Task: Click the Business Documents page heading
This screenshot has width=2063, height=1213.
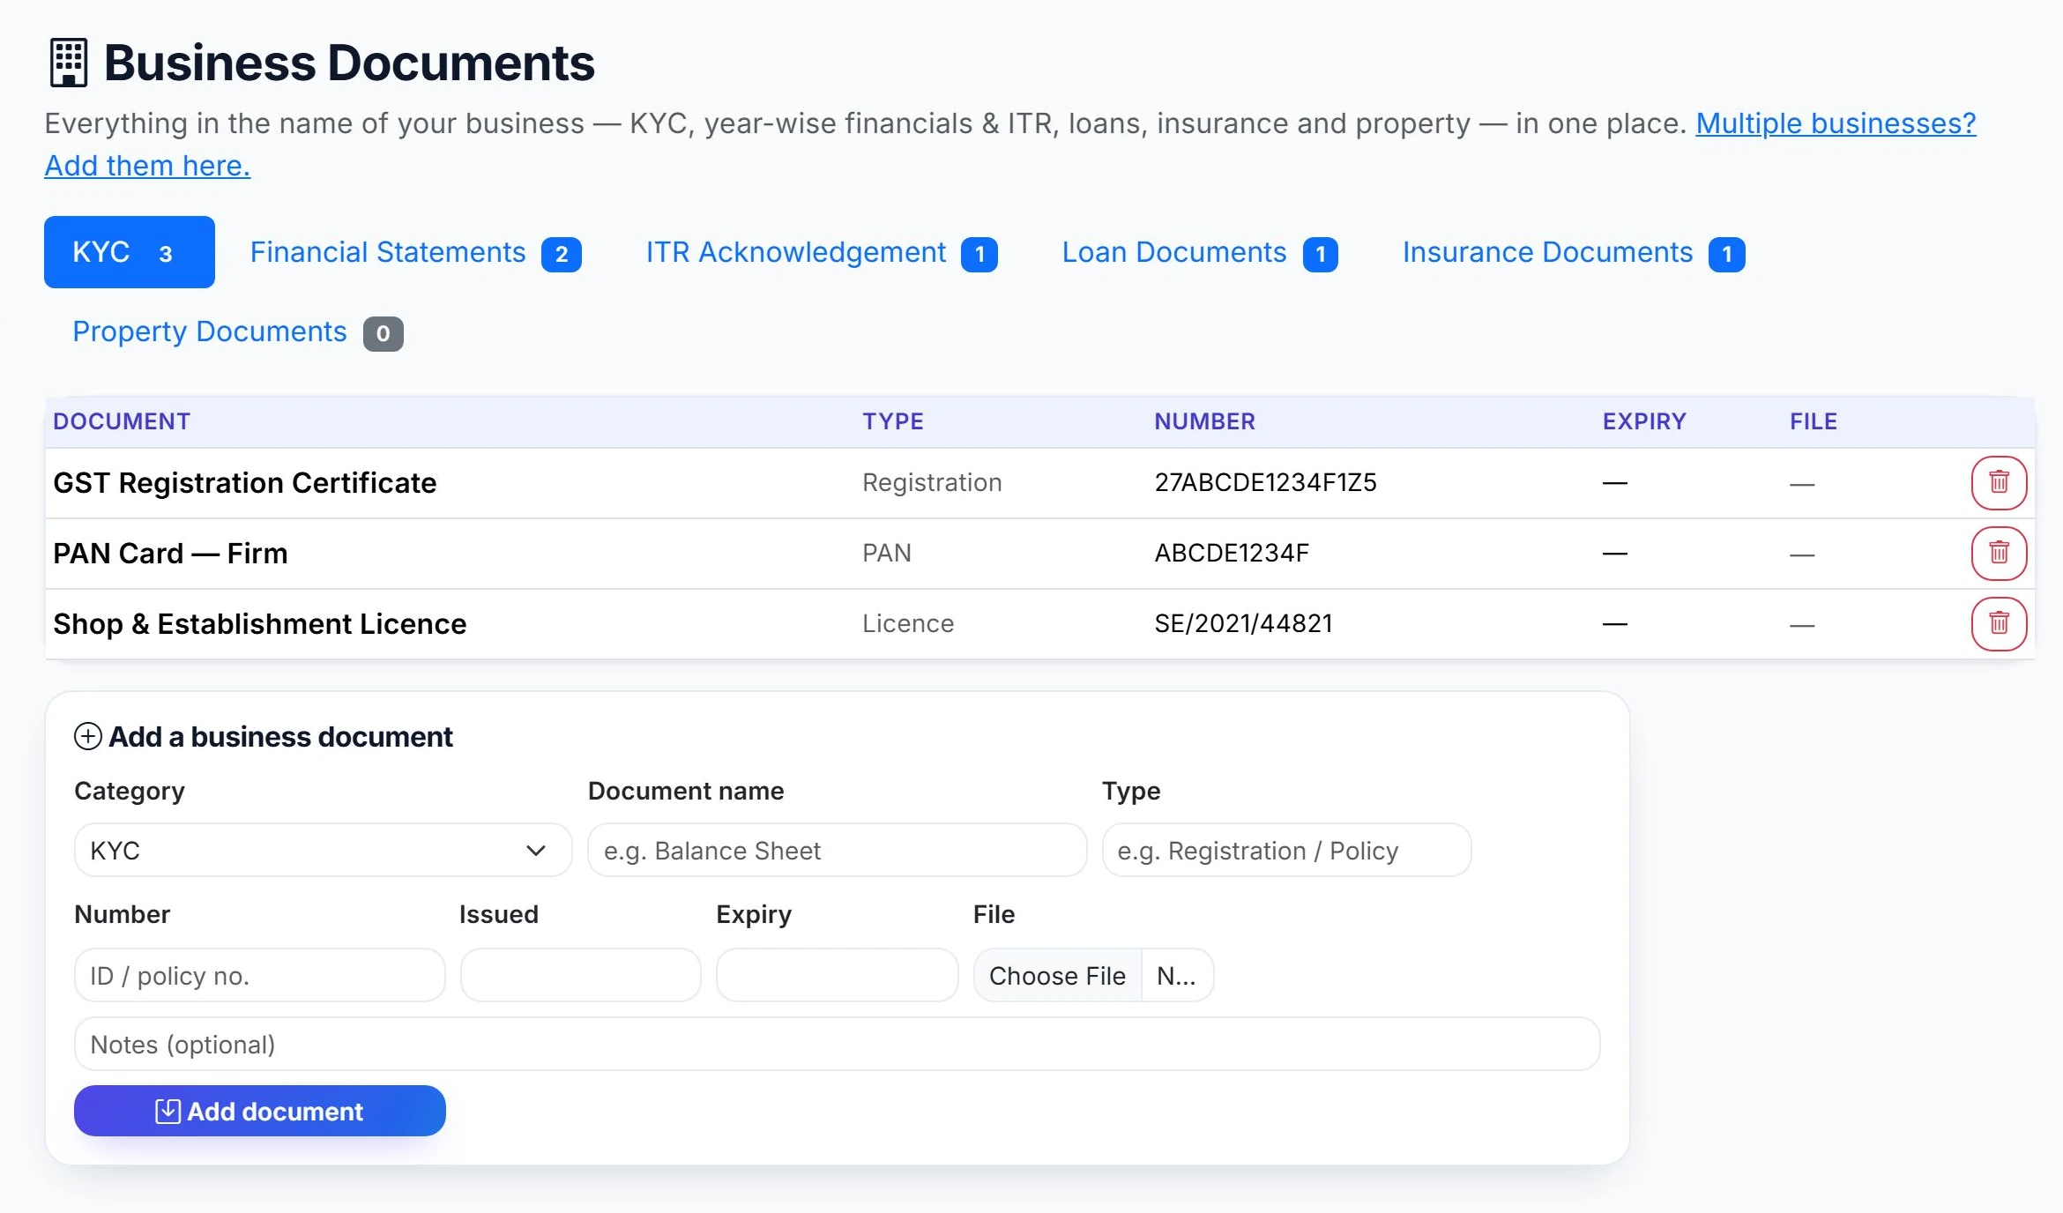Action: coord(349,63)
